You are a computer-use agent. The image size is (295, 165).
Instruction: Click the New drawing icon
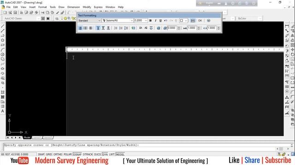click(x=5, y=12)
